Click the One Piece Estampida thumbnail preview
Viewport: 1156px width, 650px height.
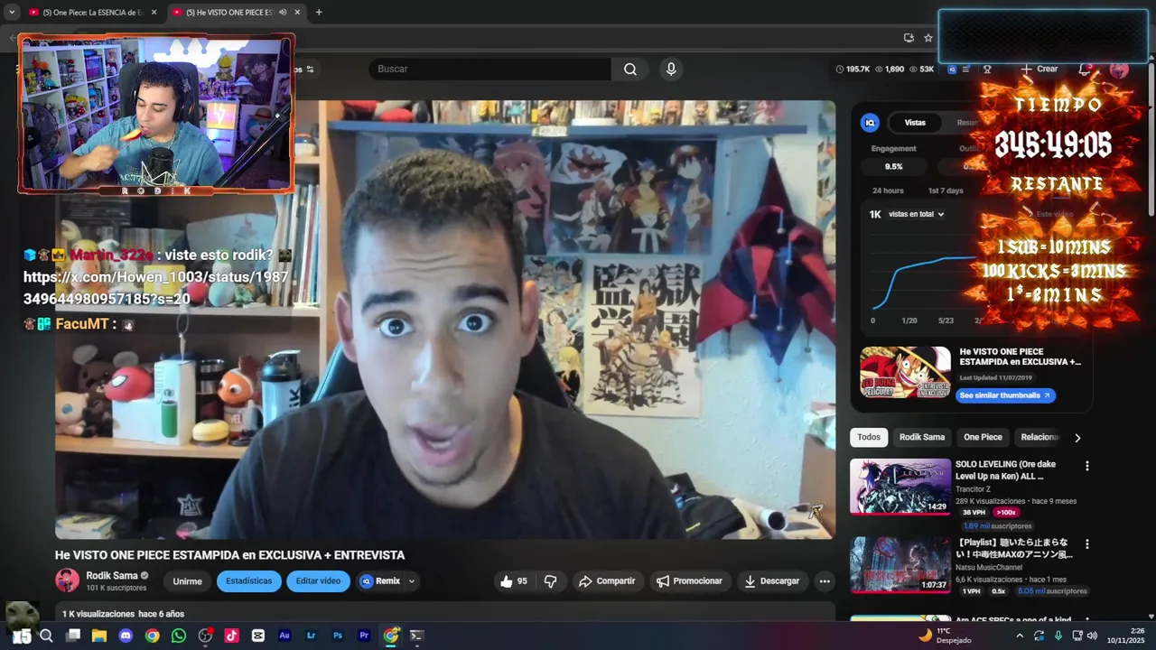pyautogui.click(x=905, y=373)
